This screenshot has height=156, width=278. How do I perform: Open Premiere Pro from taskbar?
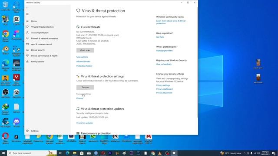(110, 153)
